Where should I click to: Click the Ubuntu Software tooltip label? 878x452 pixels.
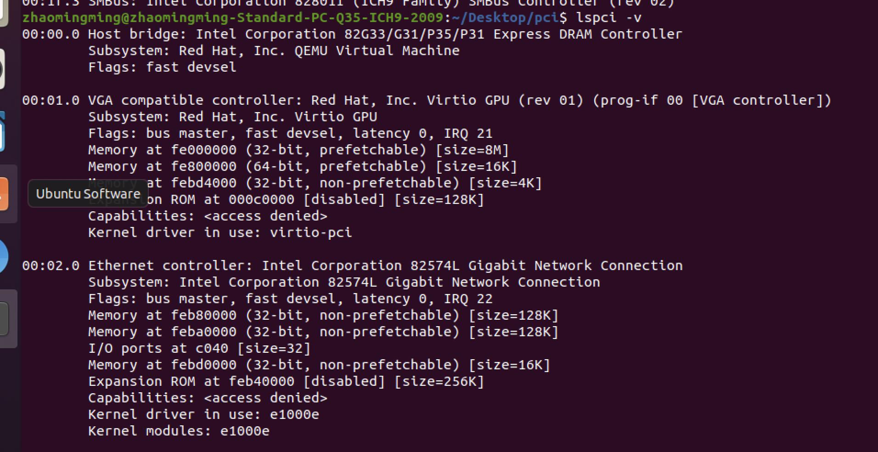click(88, 194)
